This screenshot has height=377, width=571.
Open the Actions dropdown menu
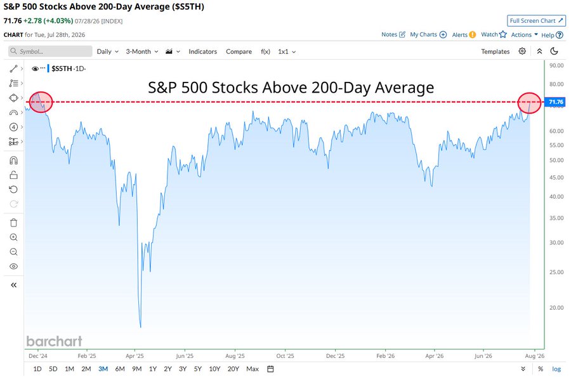(x=525, y=35)
